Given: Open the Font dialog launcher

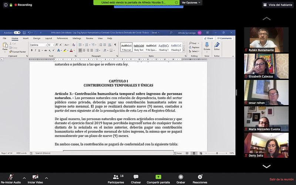Looking at the screenshot, I should 75,56.
